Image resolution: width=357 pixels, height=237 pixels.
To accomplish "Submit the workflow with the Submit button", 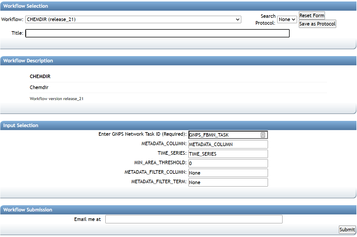I will pos(347,230).
